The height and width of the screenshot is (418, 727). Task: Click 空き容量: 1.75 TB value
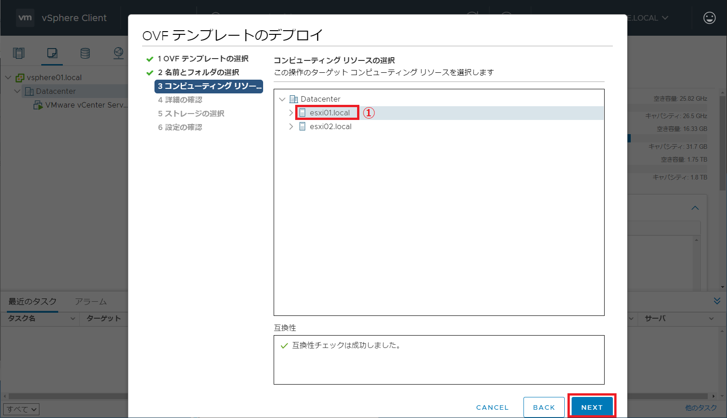(x=684, y=159)
